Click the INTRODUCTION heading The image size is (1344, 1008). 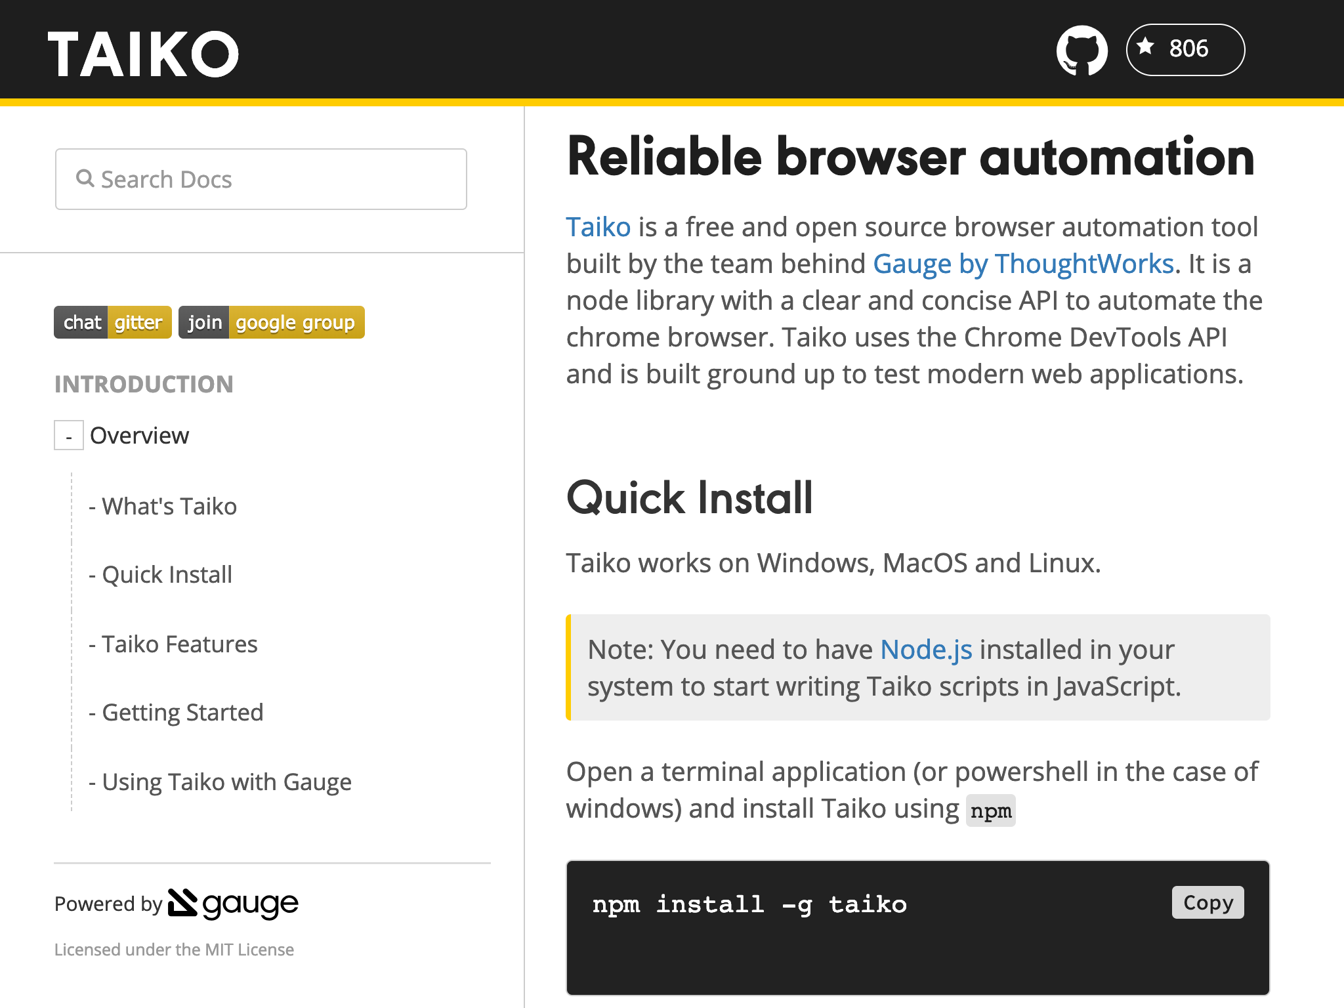144,384
